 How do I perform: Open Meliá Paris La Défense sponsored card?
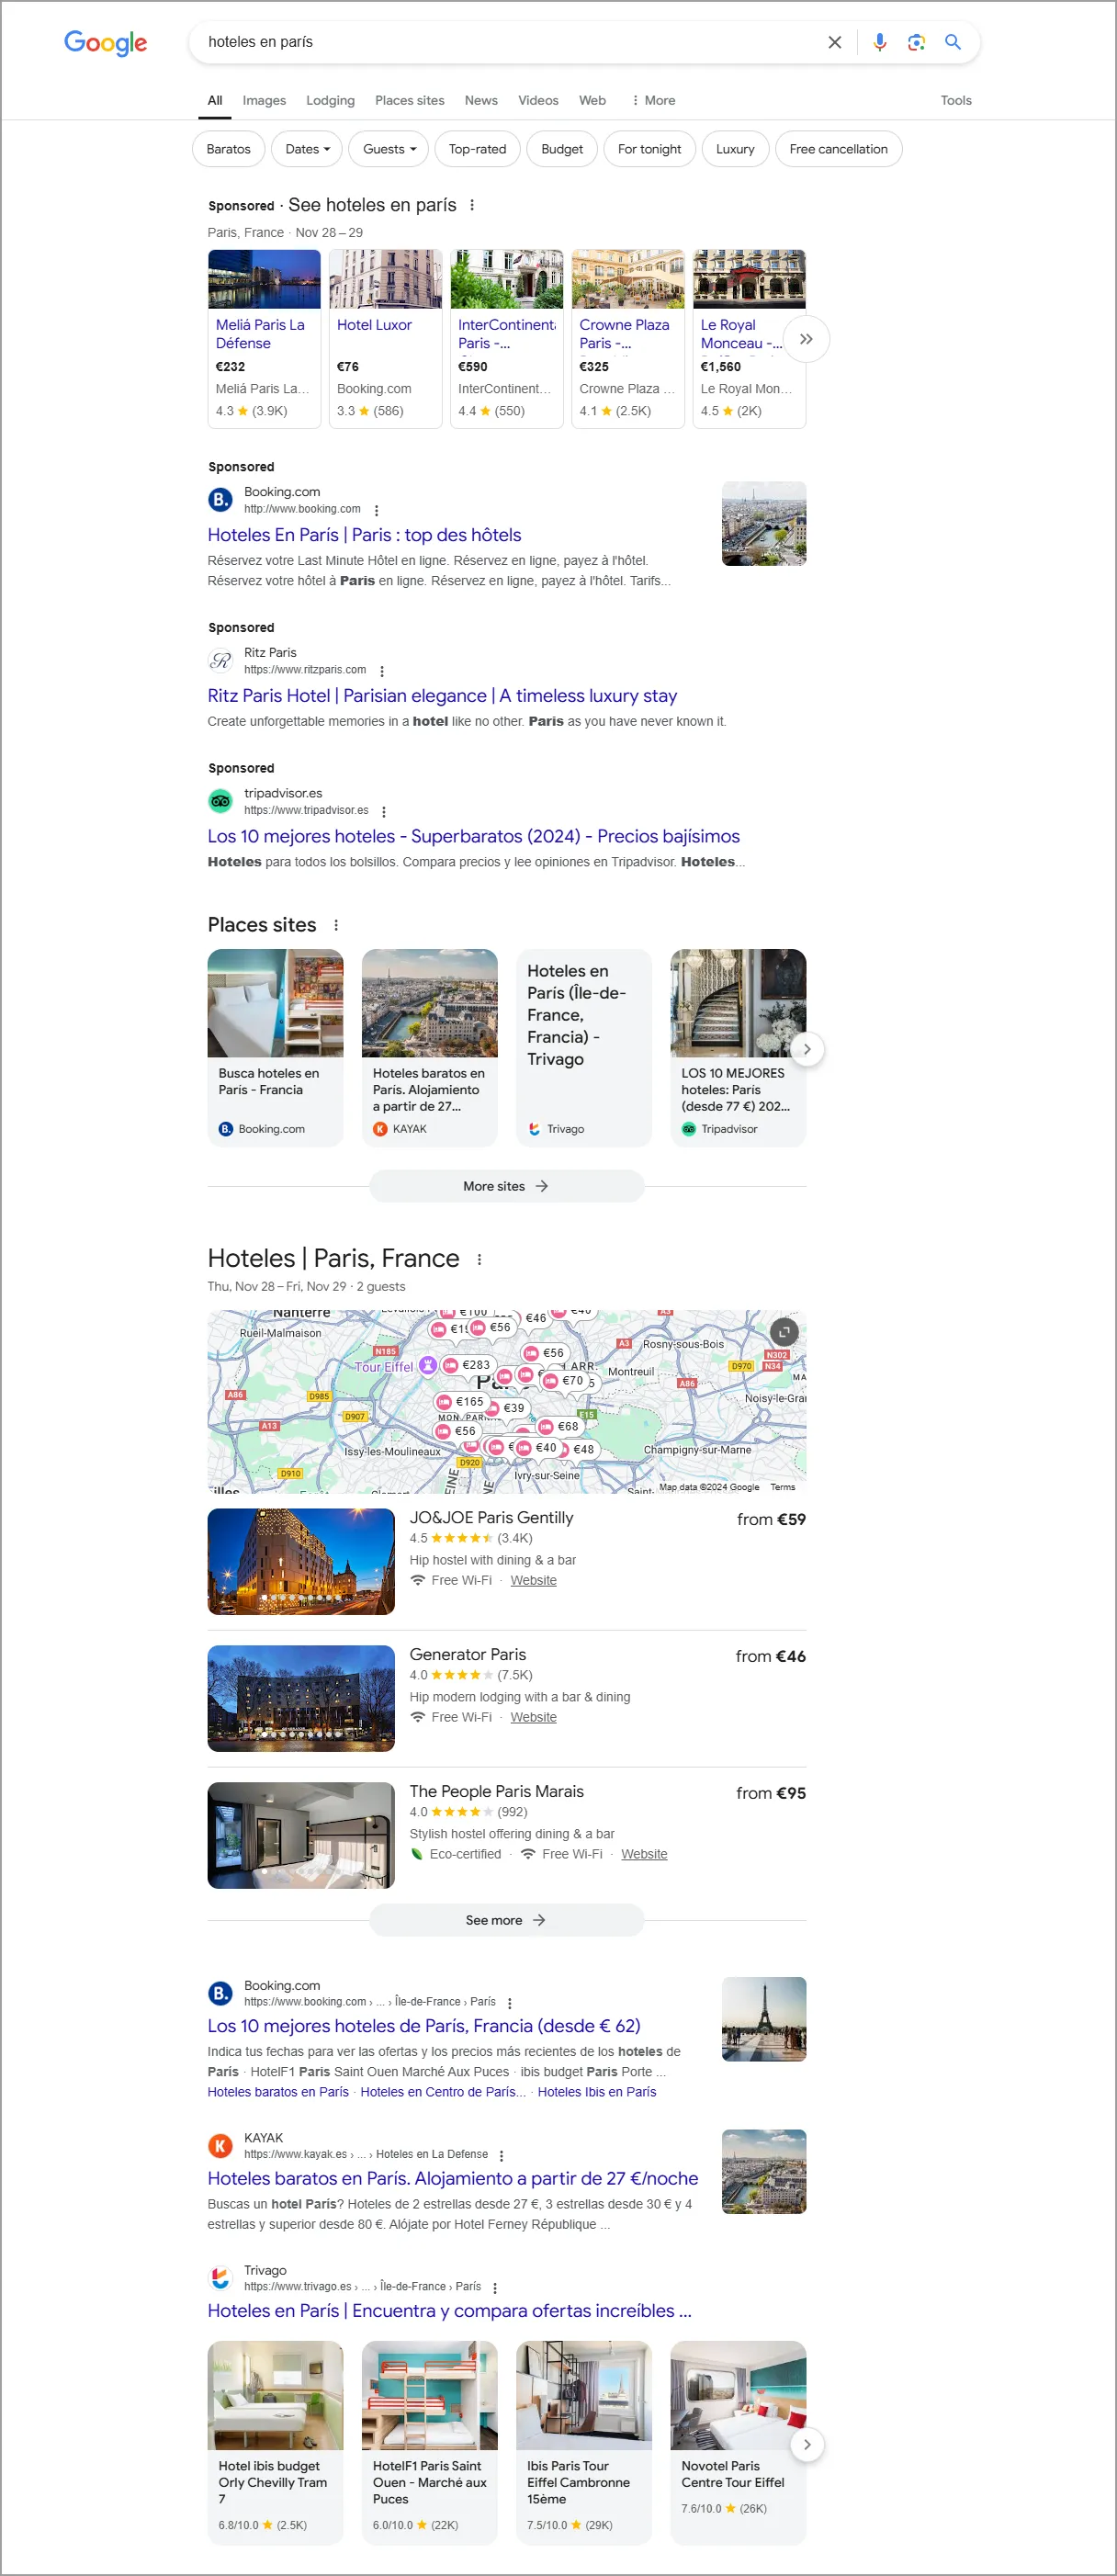264,339
